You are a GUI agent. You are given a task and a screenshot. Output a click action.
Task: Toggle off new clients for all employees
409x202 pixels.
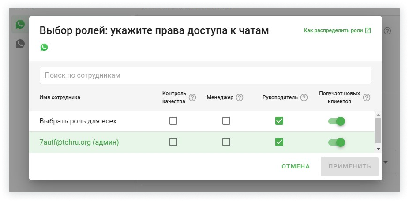[337, 121]
